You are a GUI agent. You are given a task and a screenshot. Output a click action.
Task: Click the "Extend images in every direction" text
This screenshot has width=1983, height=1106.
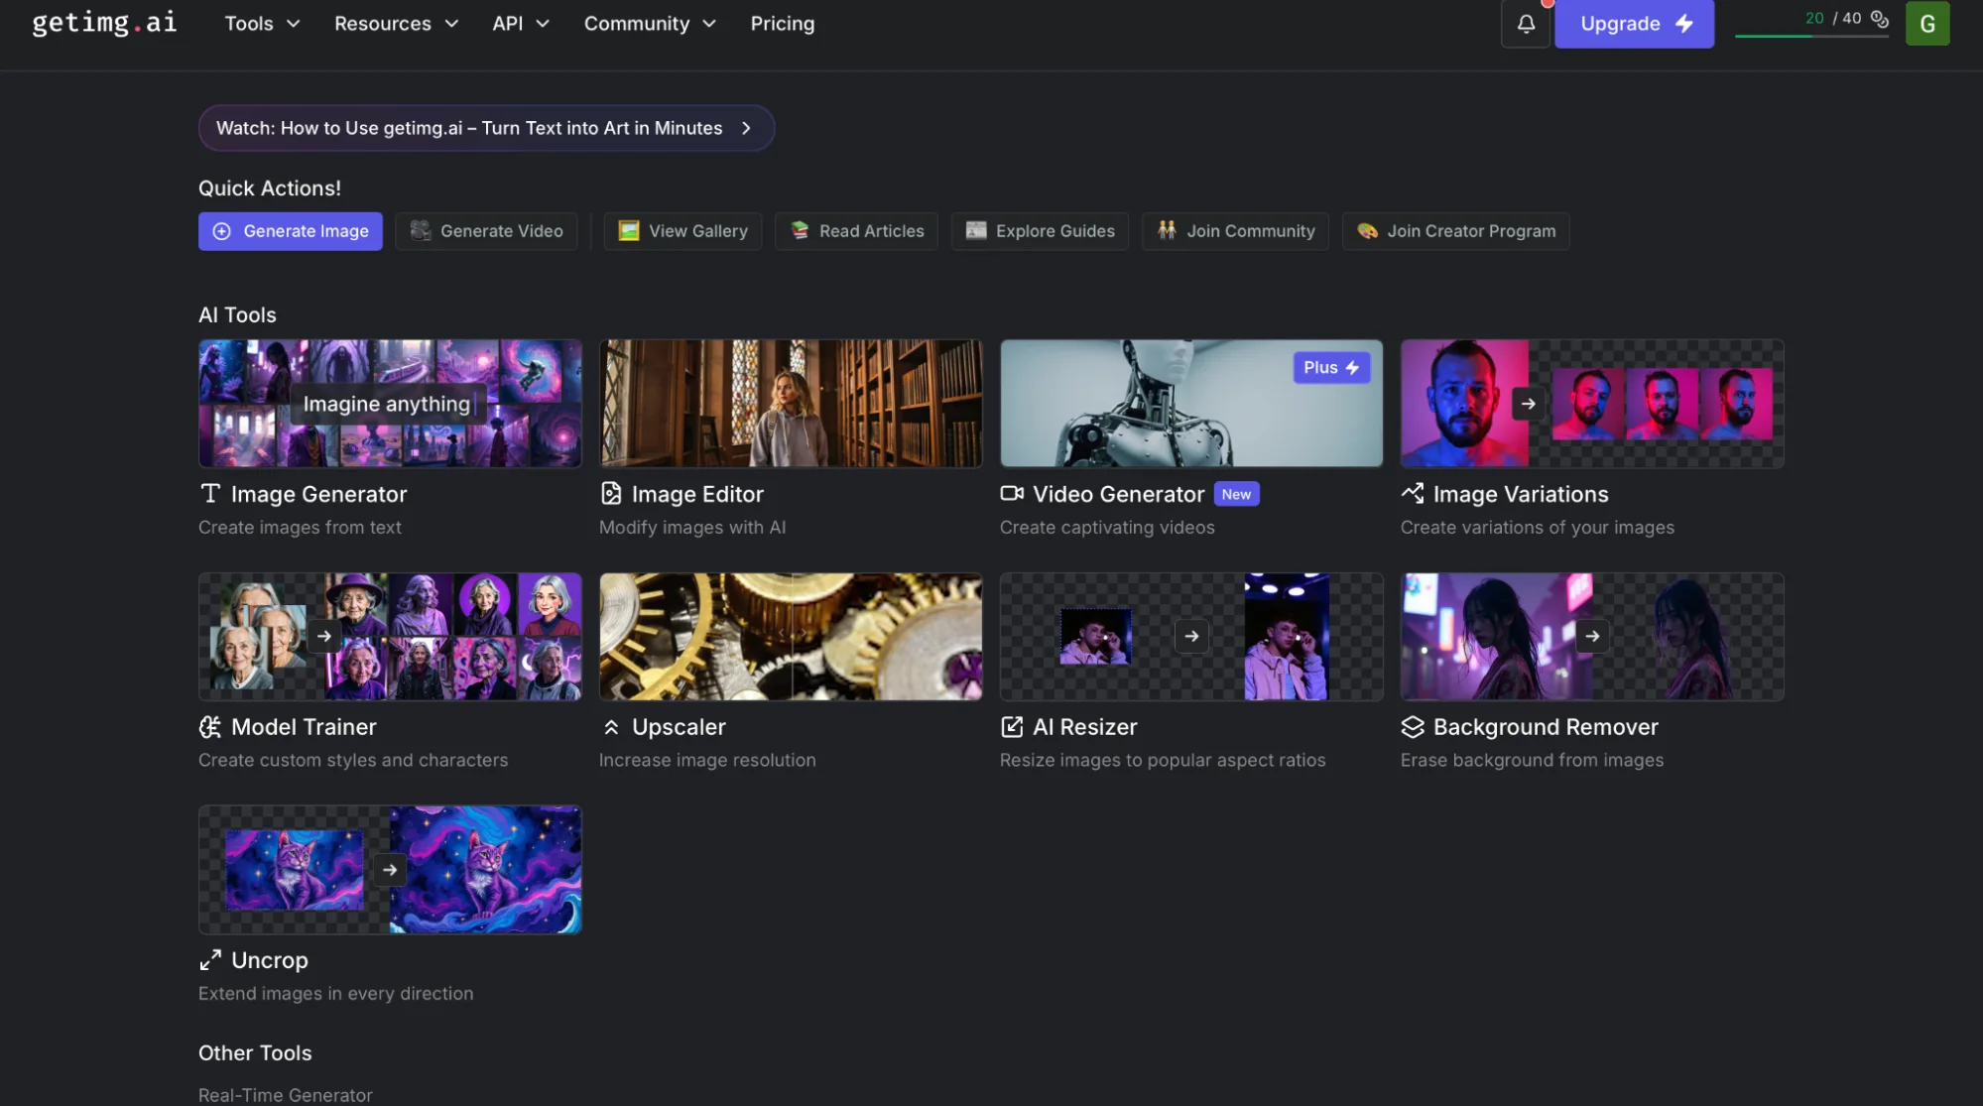pos(336,994)
